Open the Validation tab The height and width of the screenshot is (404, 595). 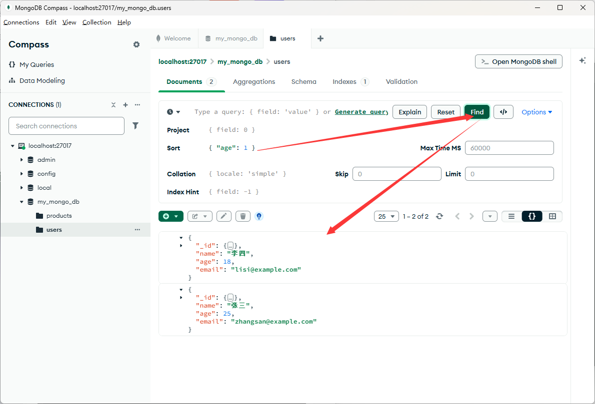(401, 81)
